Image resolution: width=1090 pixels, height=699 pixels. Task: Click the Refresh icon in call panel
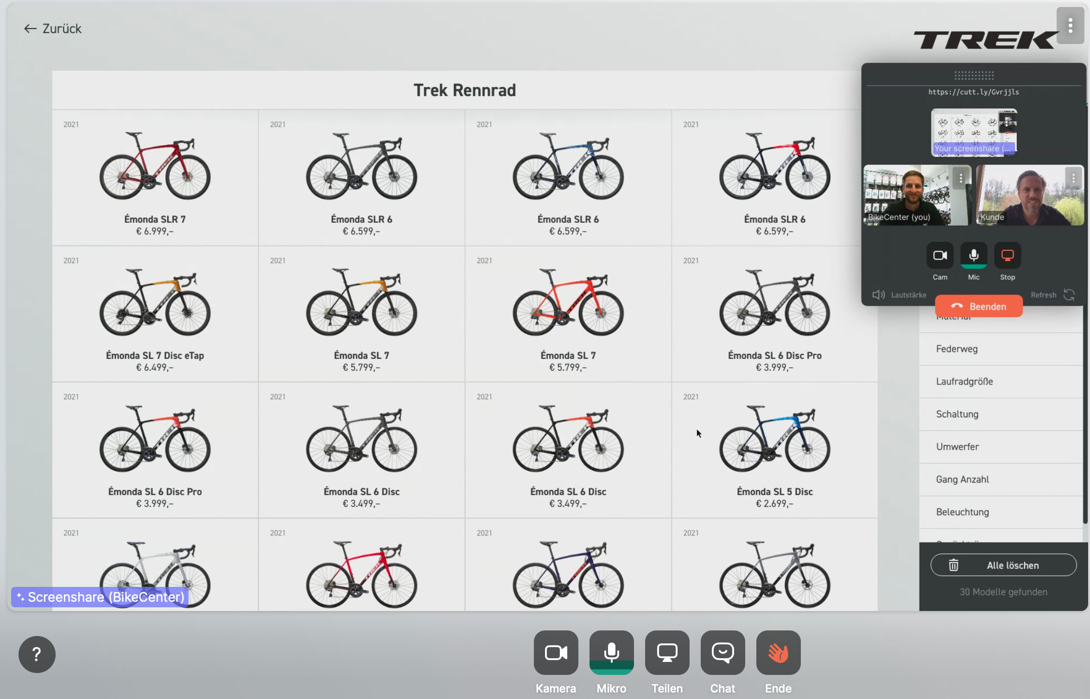(x=1069, y=295)
